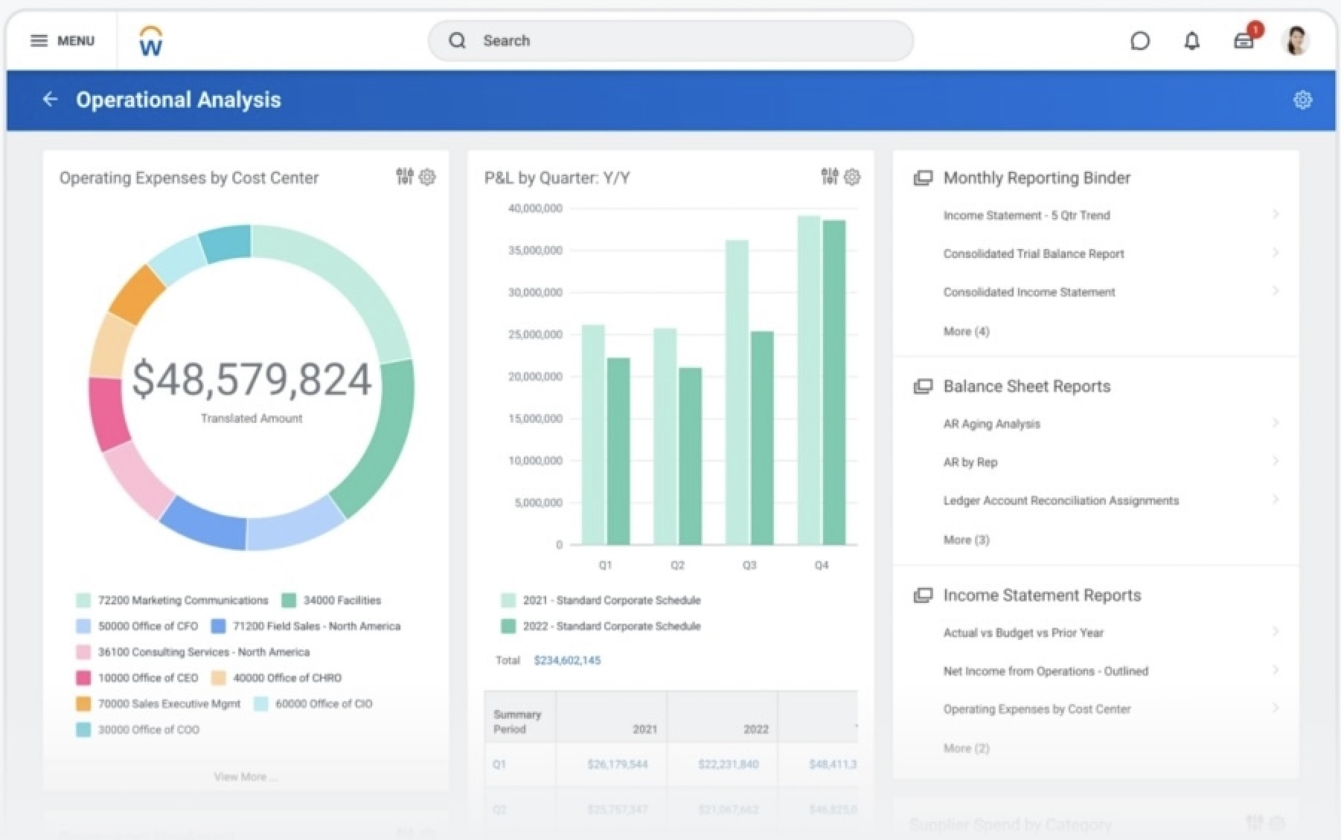Expand More (4) in Monthly Reporting Binder
This screenshot has height=840, width=1341.
coord(966,332)
